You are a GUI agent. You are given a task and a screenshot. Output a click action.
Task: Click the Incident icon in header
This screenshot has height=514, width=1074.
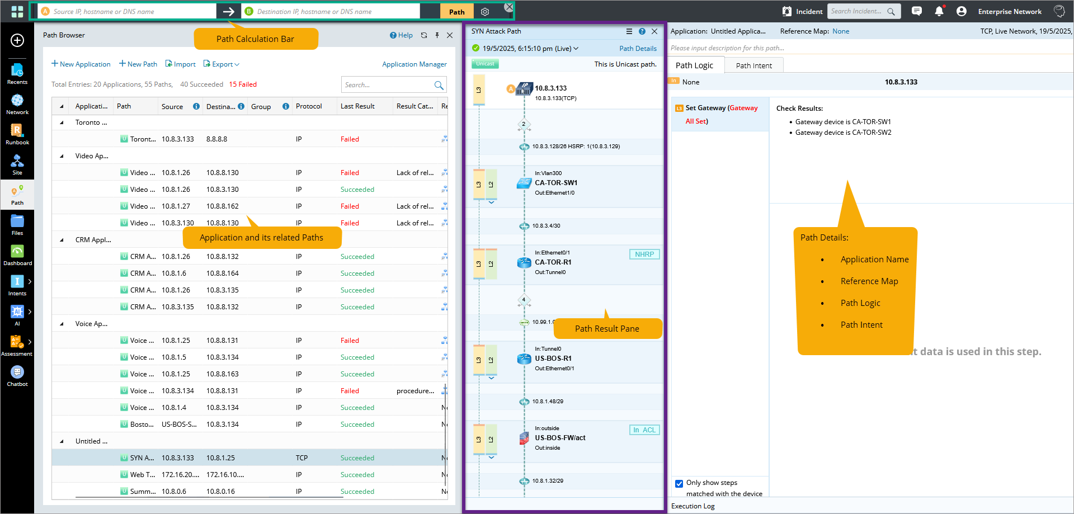(x=787, y=11)
